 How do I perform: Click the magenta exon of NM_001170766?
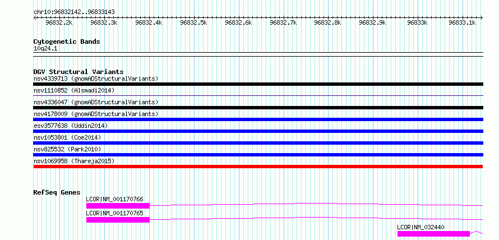point(118,206)
